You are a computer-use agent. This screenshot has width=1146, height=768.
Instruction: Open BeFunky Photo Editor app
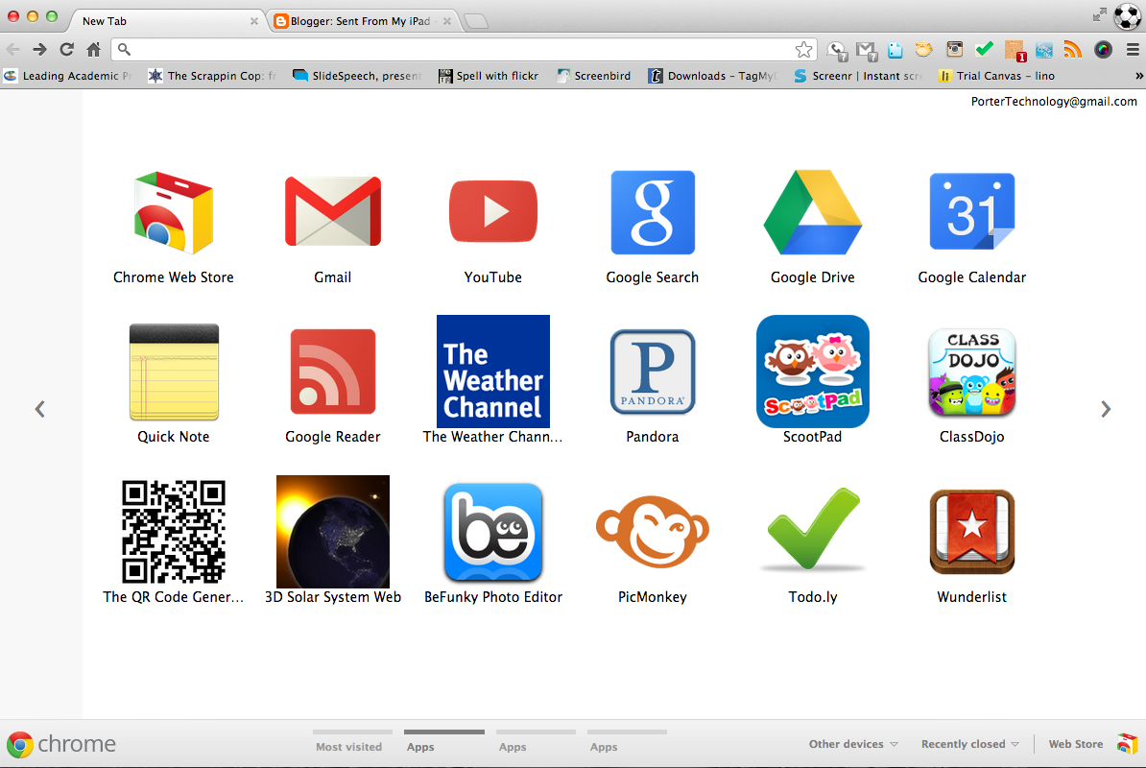pyautogui.click(x=492, y=531)
